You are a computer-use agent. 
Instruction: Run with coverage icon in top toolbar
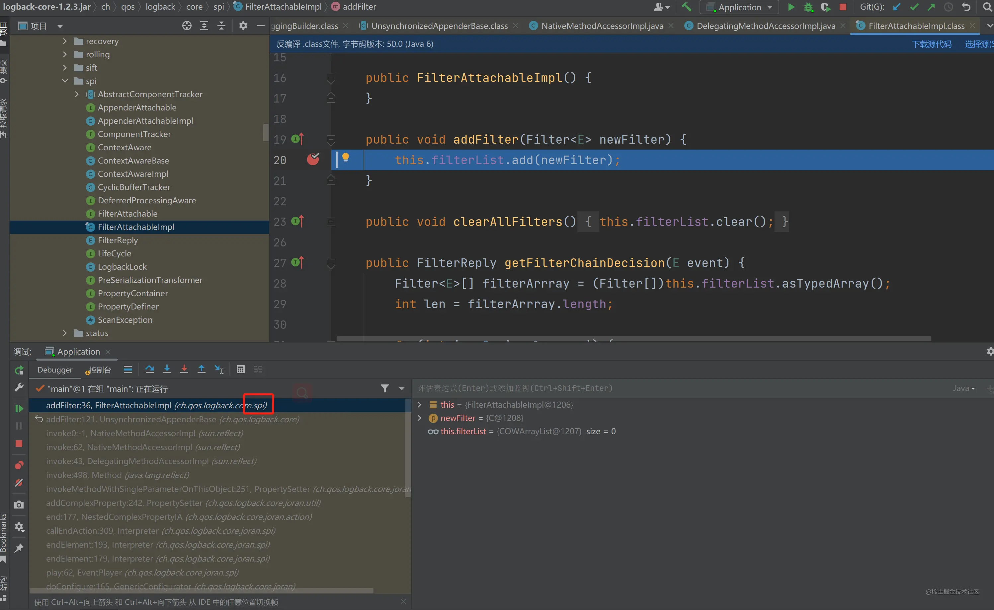[825, 7]
